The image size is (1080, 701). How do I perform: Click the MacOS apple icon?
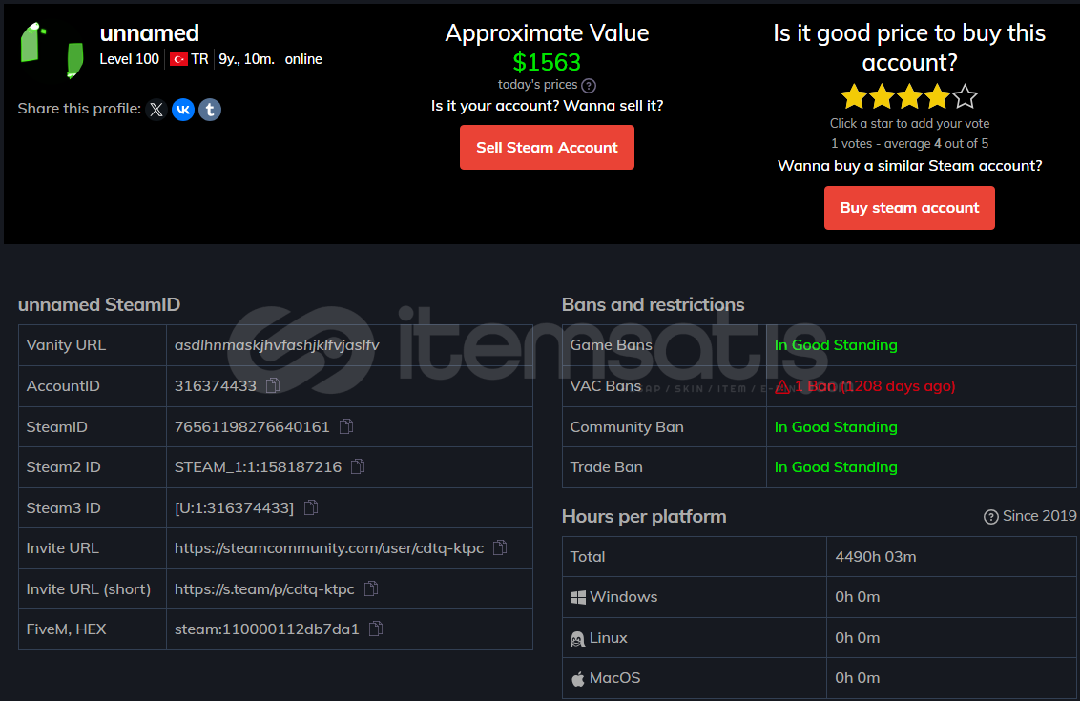click(578, 678)
